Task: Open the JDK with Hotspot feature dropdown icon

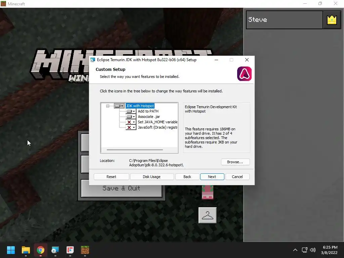Action: coord(119,106)
